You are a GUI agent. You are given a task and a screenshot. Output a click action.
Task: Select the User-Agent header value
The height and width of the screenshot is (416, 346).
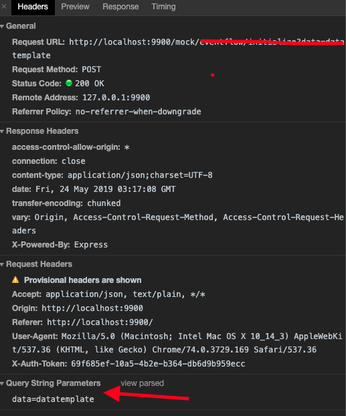[177, 343]
